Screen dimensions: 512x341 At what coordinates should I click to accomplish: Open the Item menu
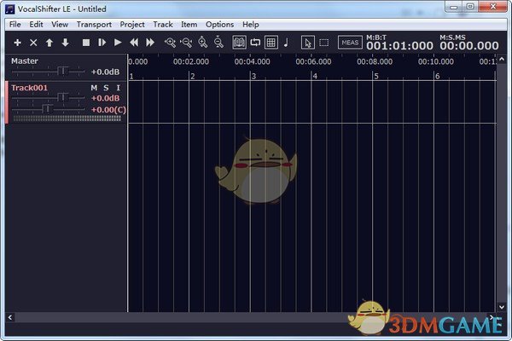189,25
